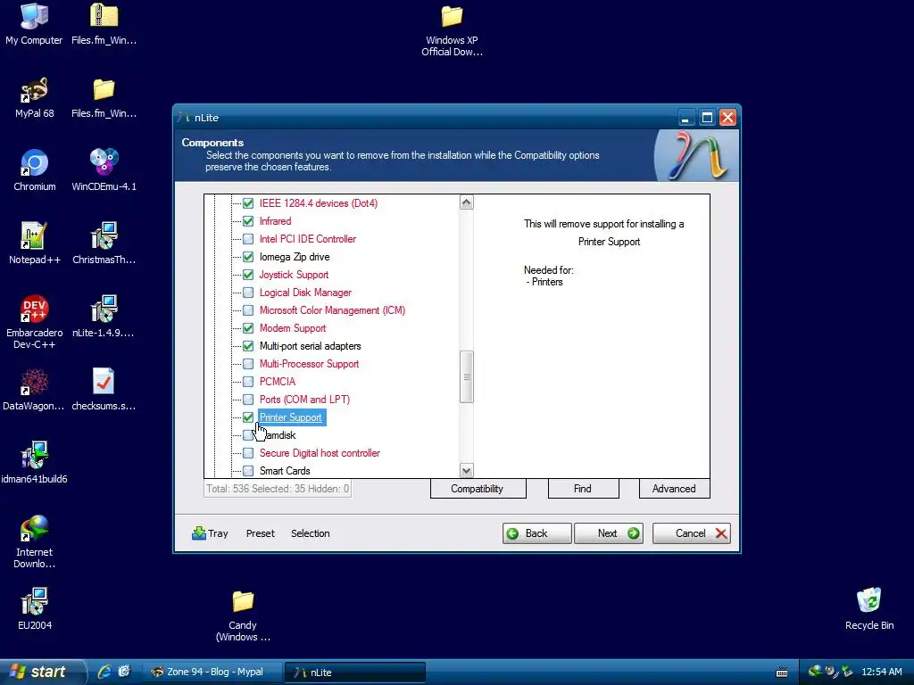Uncheck Iomega Zip drive

pyautogui.click(x=248, y=257)
